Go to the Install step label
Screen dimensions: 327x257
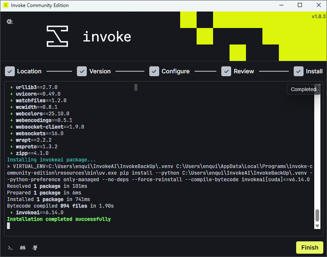[x=314, y=71]
